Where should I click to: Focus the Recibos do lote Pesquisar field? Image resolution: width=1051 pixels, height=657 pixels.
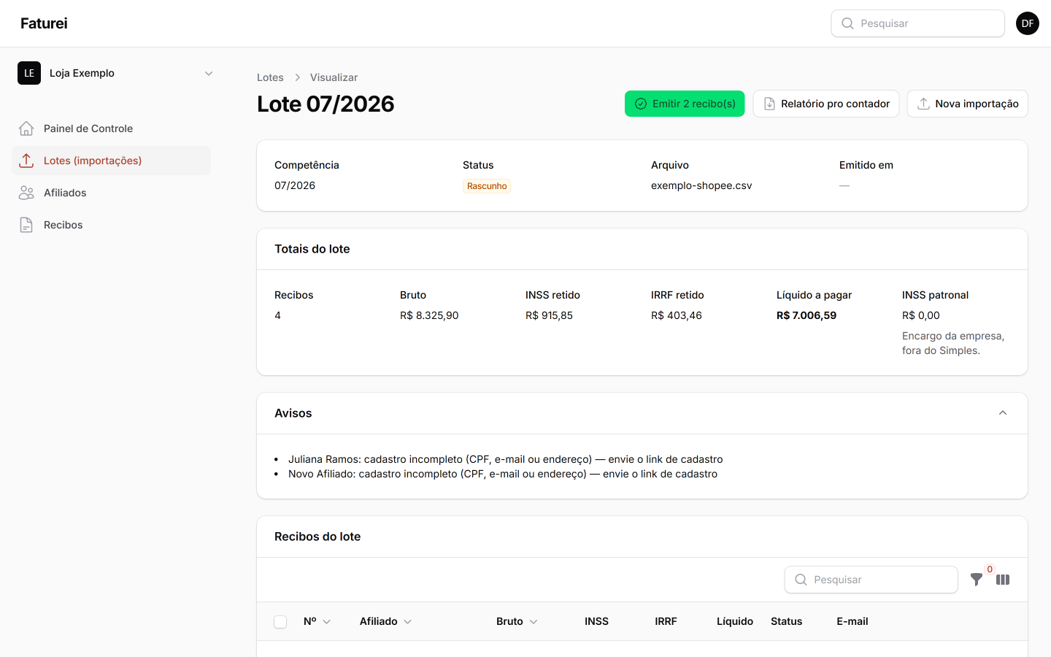click(x=871, y=580)
